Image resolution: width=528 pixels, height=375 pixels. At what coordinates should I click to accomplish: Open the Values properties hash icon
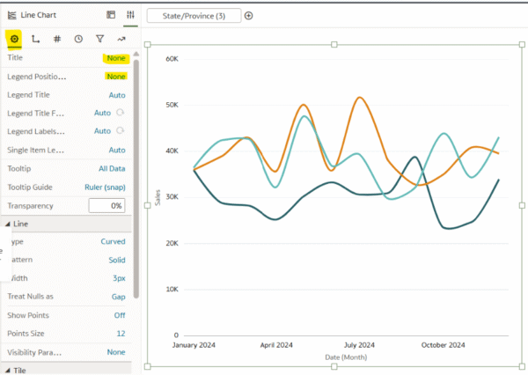pos(57,39)
